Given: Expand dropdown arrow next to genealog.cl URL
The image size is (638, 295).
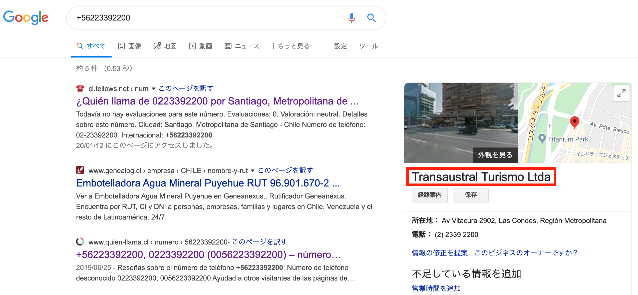Looking at the screenshot, I should [253, 170].
